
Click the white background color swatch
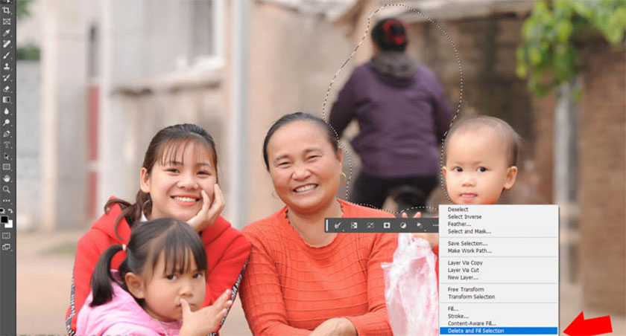click(9, 224)
